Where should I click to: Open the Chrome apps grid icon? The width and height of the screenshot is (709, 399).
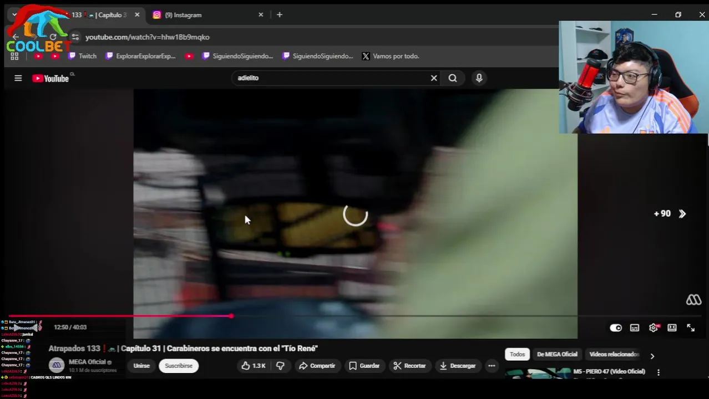point(14,56)
